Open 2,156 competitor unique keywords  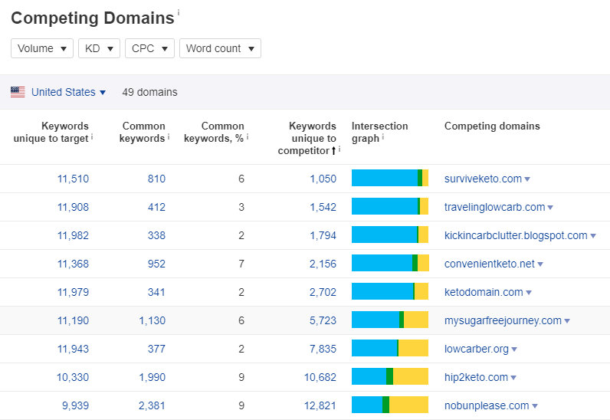click(x=323, y=264)
